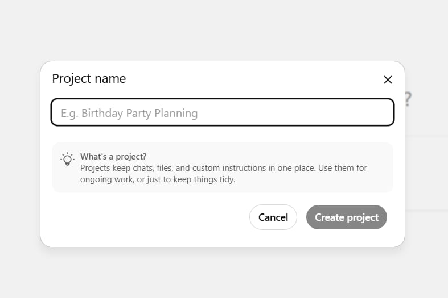Focus the Project name text field
Viewport: 448px width, 298px height.
223,112
